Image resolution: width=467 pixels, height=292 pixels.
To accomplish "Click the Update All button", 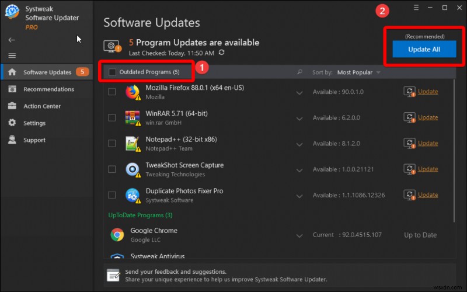I will [424, 49].
